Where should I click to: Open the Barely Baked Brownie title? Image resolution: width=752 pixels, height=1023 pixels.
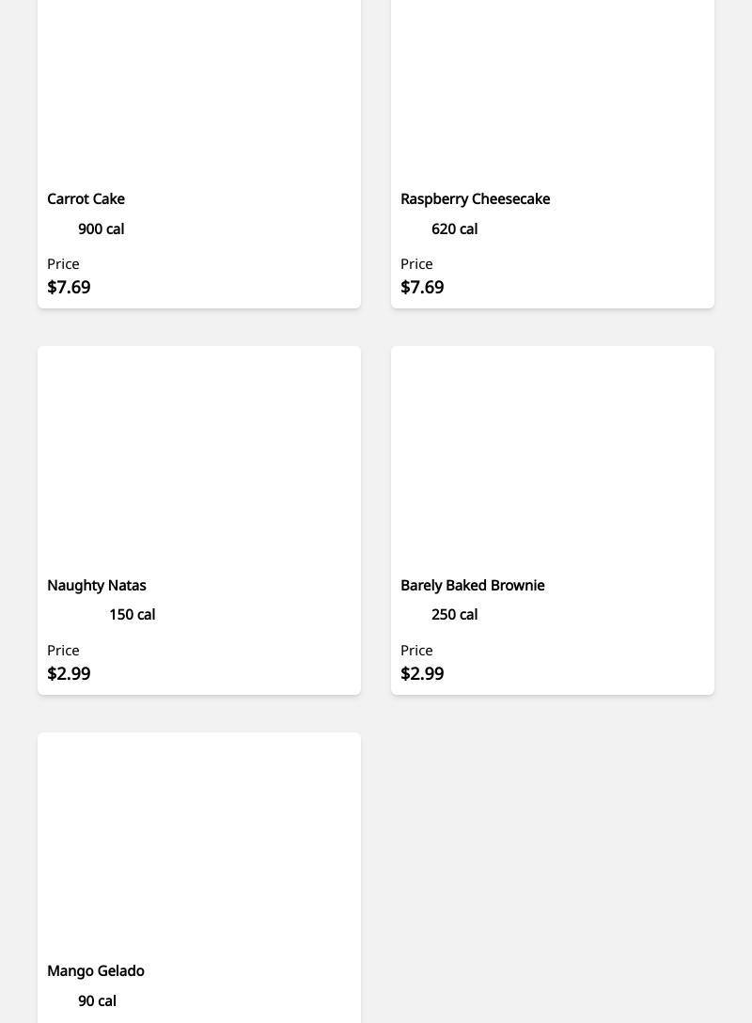pos(472,586)
